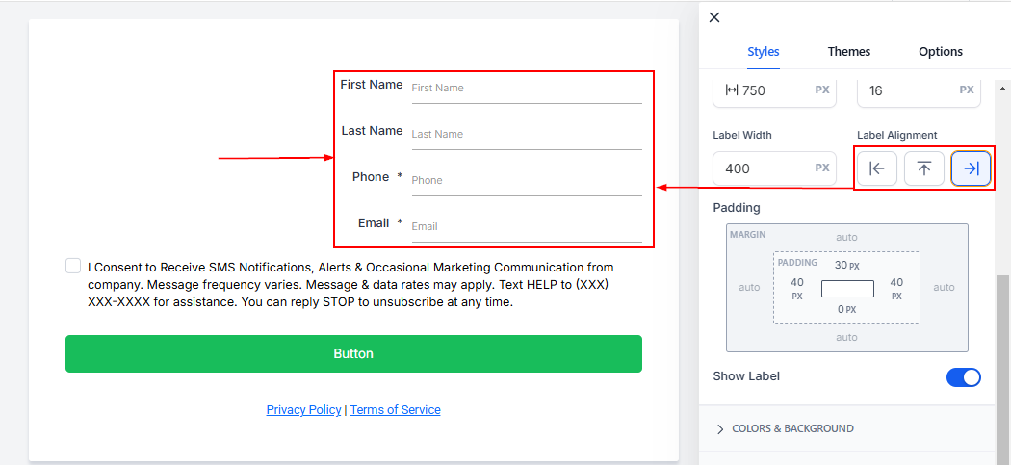The height and width of the screenshot is (465, 1011).
Task: Open the Terms of Service link
Action: pos(395,410)
